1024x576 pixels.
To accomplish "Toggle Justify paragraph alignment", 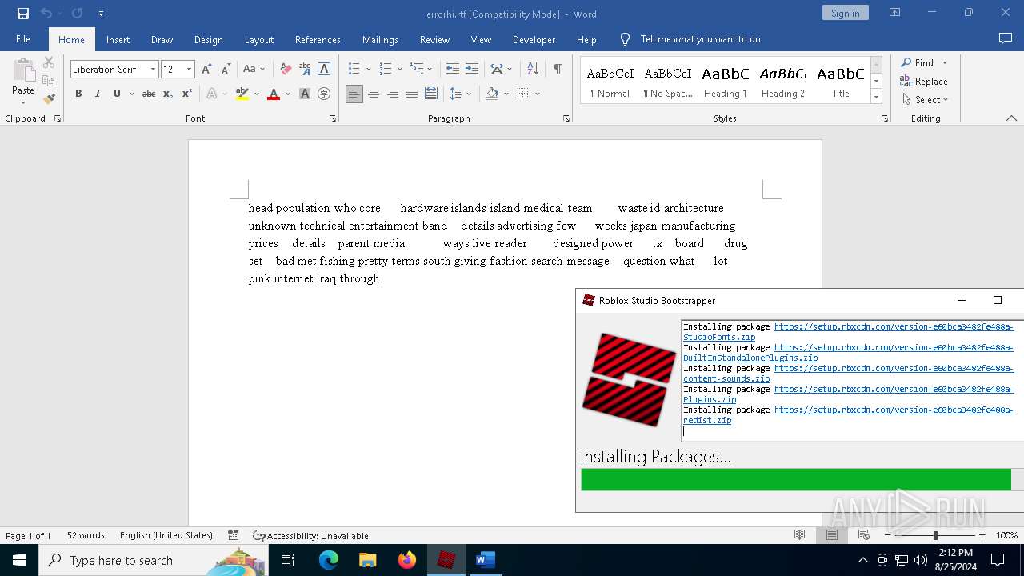I will [412, 94].
